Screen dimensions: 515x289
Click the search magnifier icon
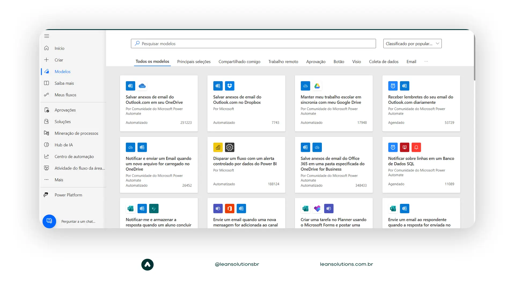pyautogui.click(x=137, y=43)
